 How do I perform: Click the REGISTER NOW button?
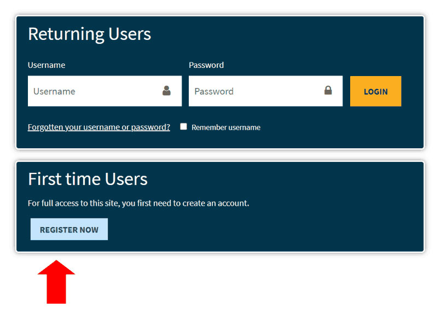[x=69, y=229]
